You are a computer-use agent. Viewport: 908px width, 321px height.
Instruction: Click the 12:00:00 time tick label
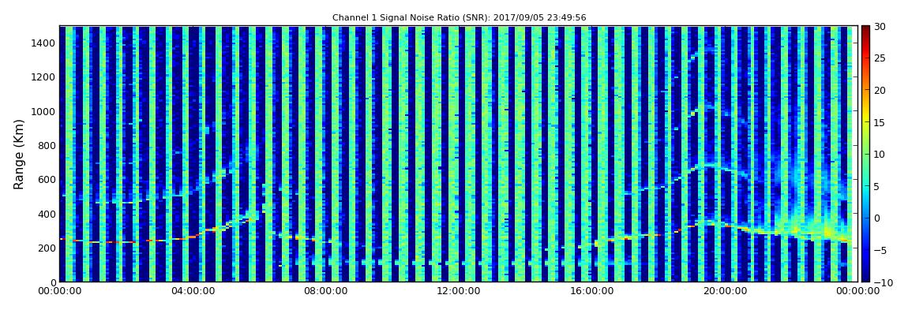click(457, 292)
